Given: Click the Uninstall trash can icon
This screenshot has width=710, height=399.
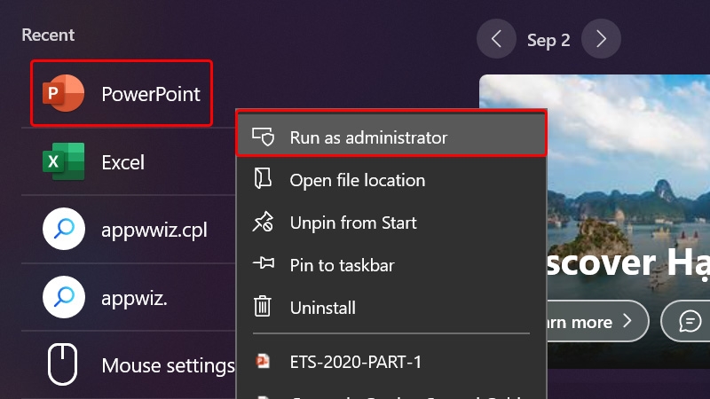Looking at the screenshot, I should click(262, 306).
